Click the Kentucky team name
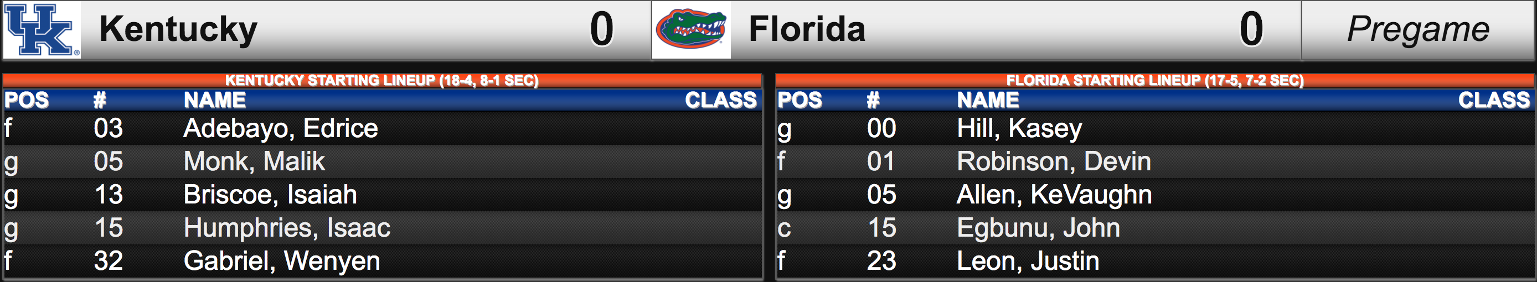Image resolution: width=1537 pixels, height=282 pixels. point(178,30)
